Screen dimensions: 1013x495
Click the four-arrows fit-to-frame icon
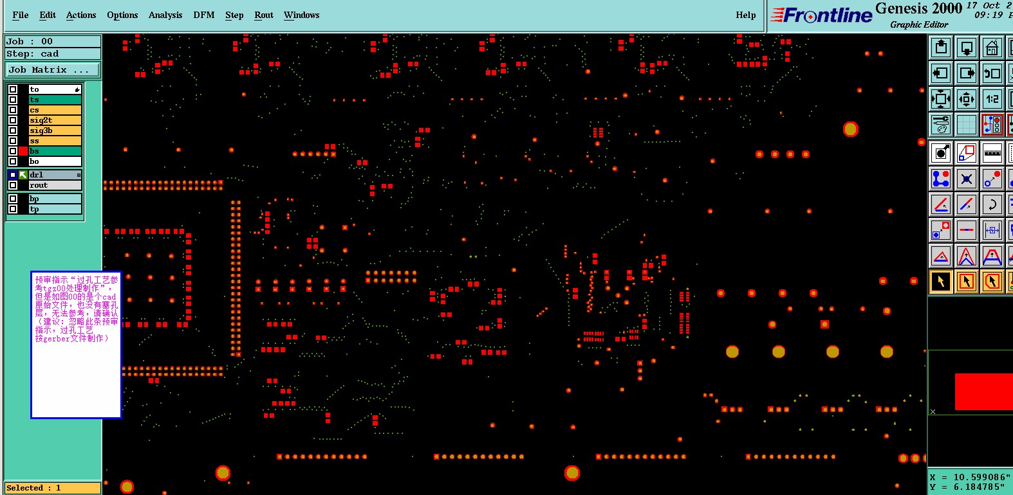[x=941, y=99]
